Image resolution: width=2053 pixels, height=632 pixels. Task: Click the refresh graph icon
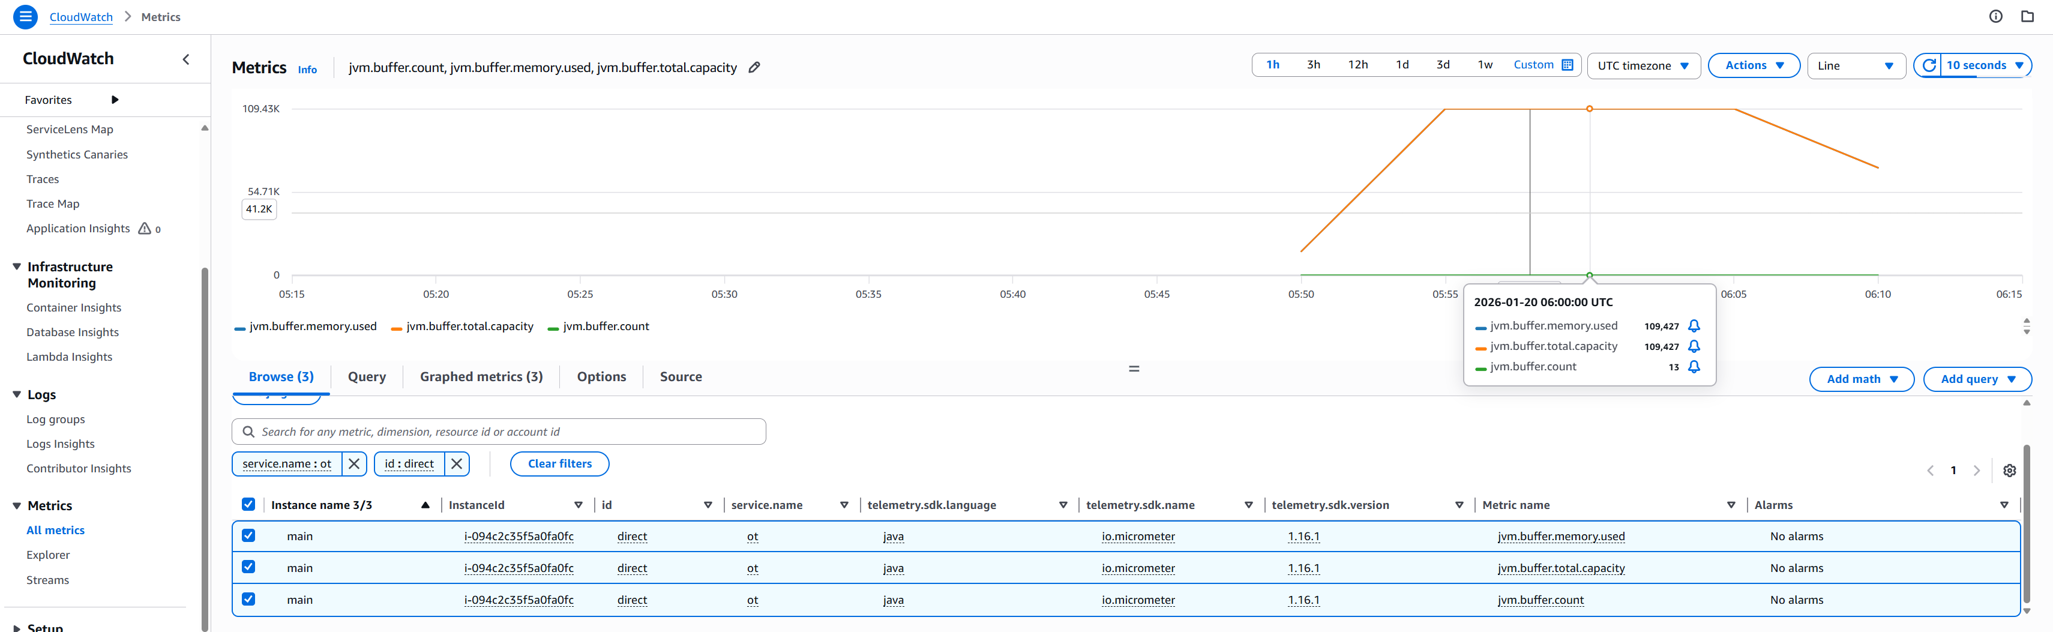point(1929,65)
